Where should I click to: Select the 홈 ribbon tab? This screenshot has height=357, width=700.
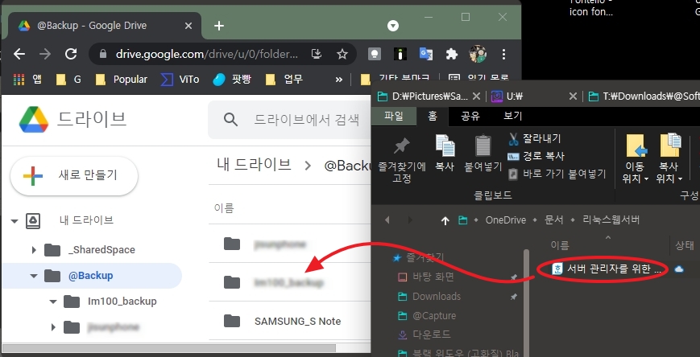[432, 117]
